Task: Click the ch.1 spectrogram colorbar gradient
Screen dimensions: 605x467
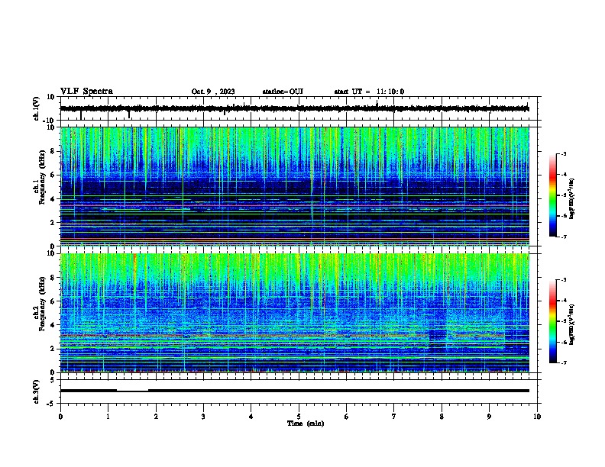Action: 553,195
